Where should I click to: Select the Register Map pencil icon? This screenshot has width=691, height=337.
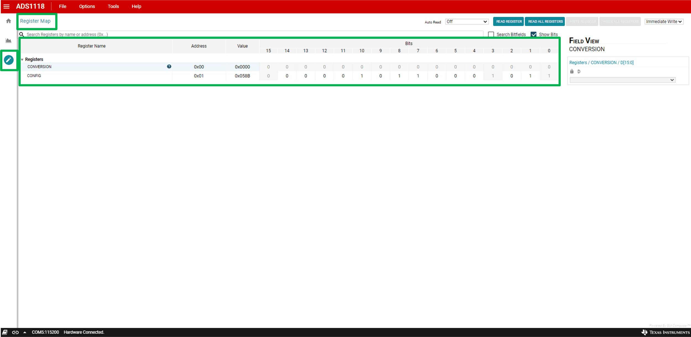tap(9, 60)
